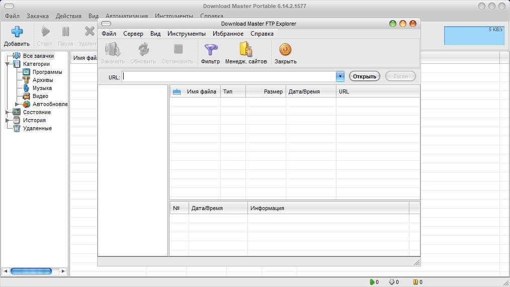This screenshot has width=510, height=287.
Task: Click the Пауза icon in main toolbar
Action: [x=65, y=32]
